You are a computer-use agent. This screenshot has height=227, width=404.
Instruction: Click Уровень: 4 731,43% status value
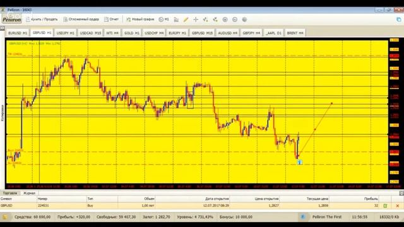(195, 217)
